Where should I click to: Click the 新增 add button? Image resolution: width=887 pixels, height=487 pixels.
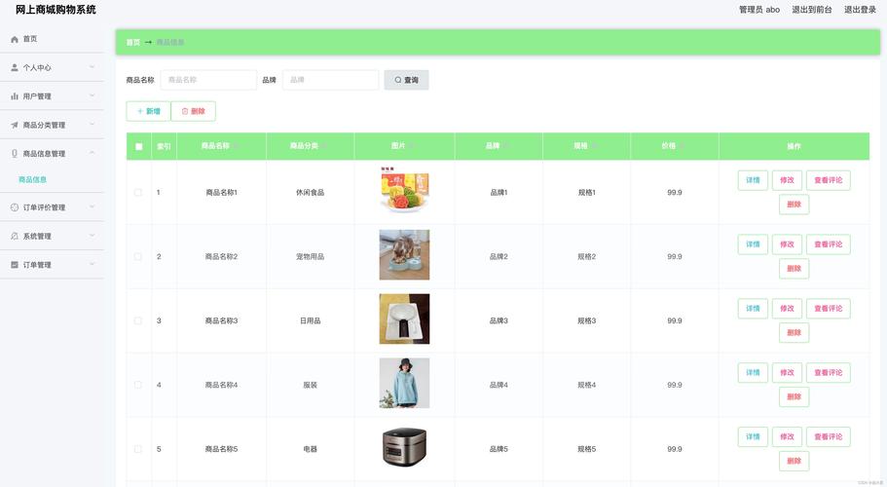148,111
